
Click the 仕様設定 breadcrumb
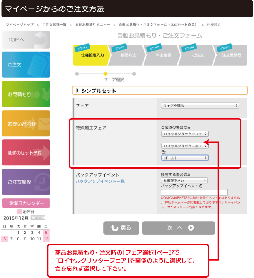click(x=214, y=25)
